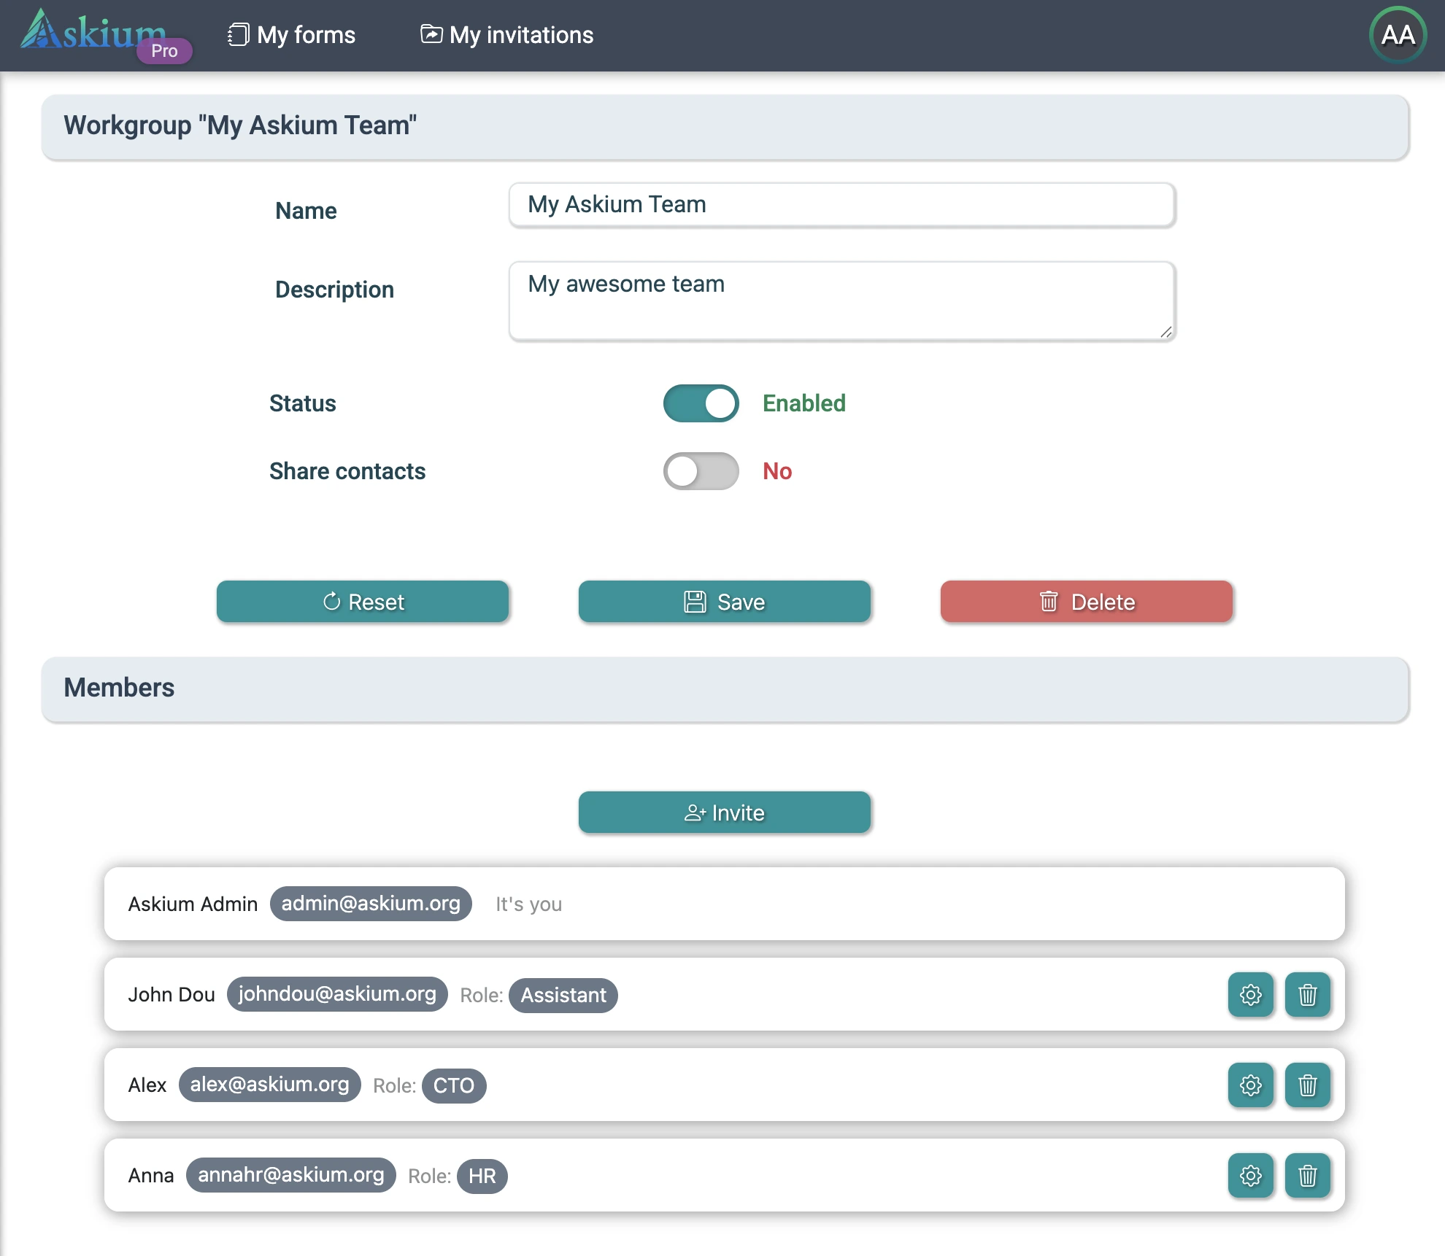Screen dimensions: 1445x1256
Task: Open settings gear for John Dou
Action: click(1250, 995)
